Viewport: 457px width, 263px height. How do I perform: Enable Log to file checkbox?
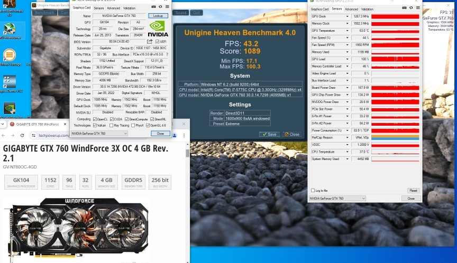[313, 191]
